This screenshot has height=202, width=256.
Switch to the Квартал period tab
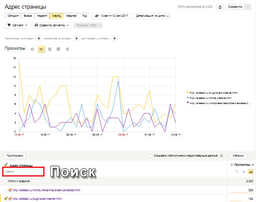point(71,16)
